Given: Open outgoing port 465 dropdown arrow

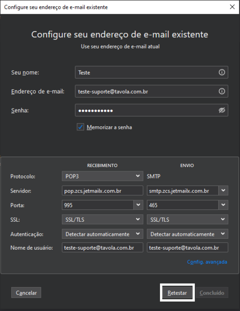Looking at the screenshot, I should 223,205.
